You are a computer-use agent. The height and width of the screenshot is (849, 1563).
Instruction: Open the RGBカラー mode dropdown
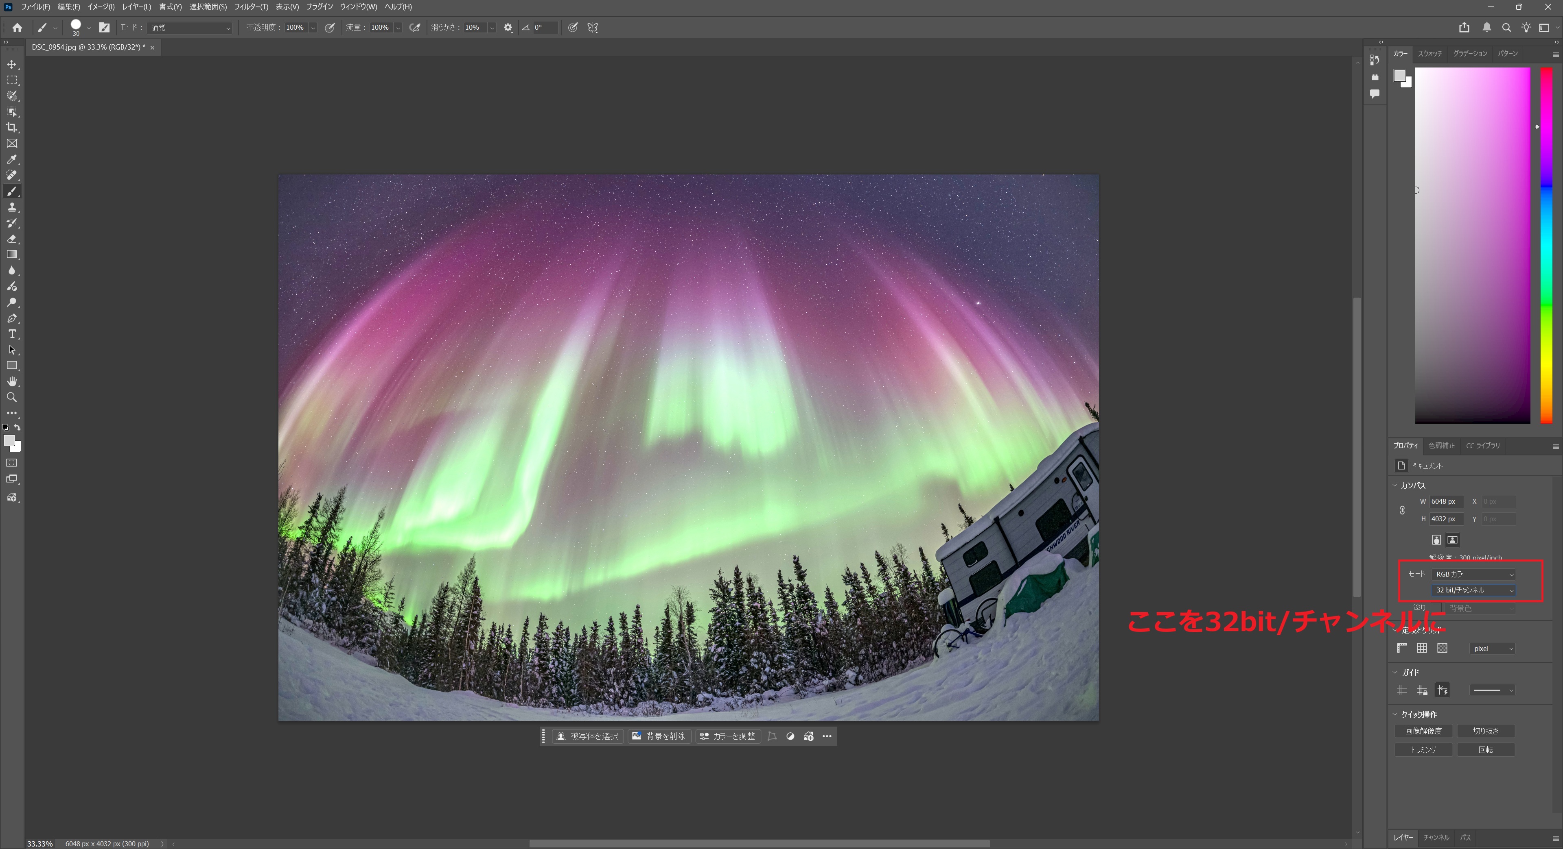click(x=1474, y=574)
